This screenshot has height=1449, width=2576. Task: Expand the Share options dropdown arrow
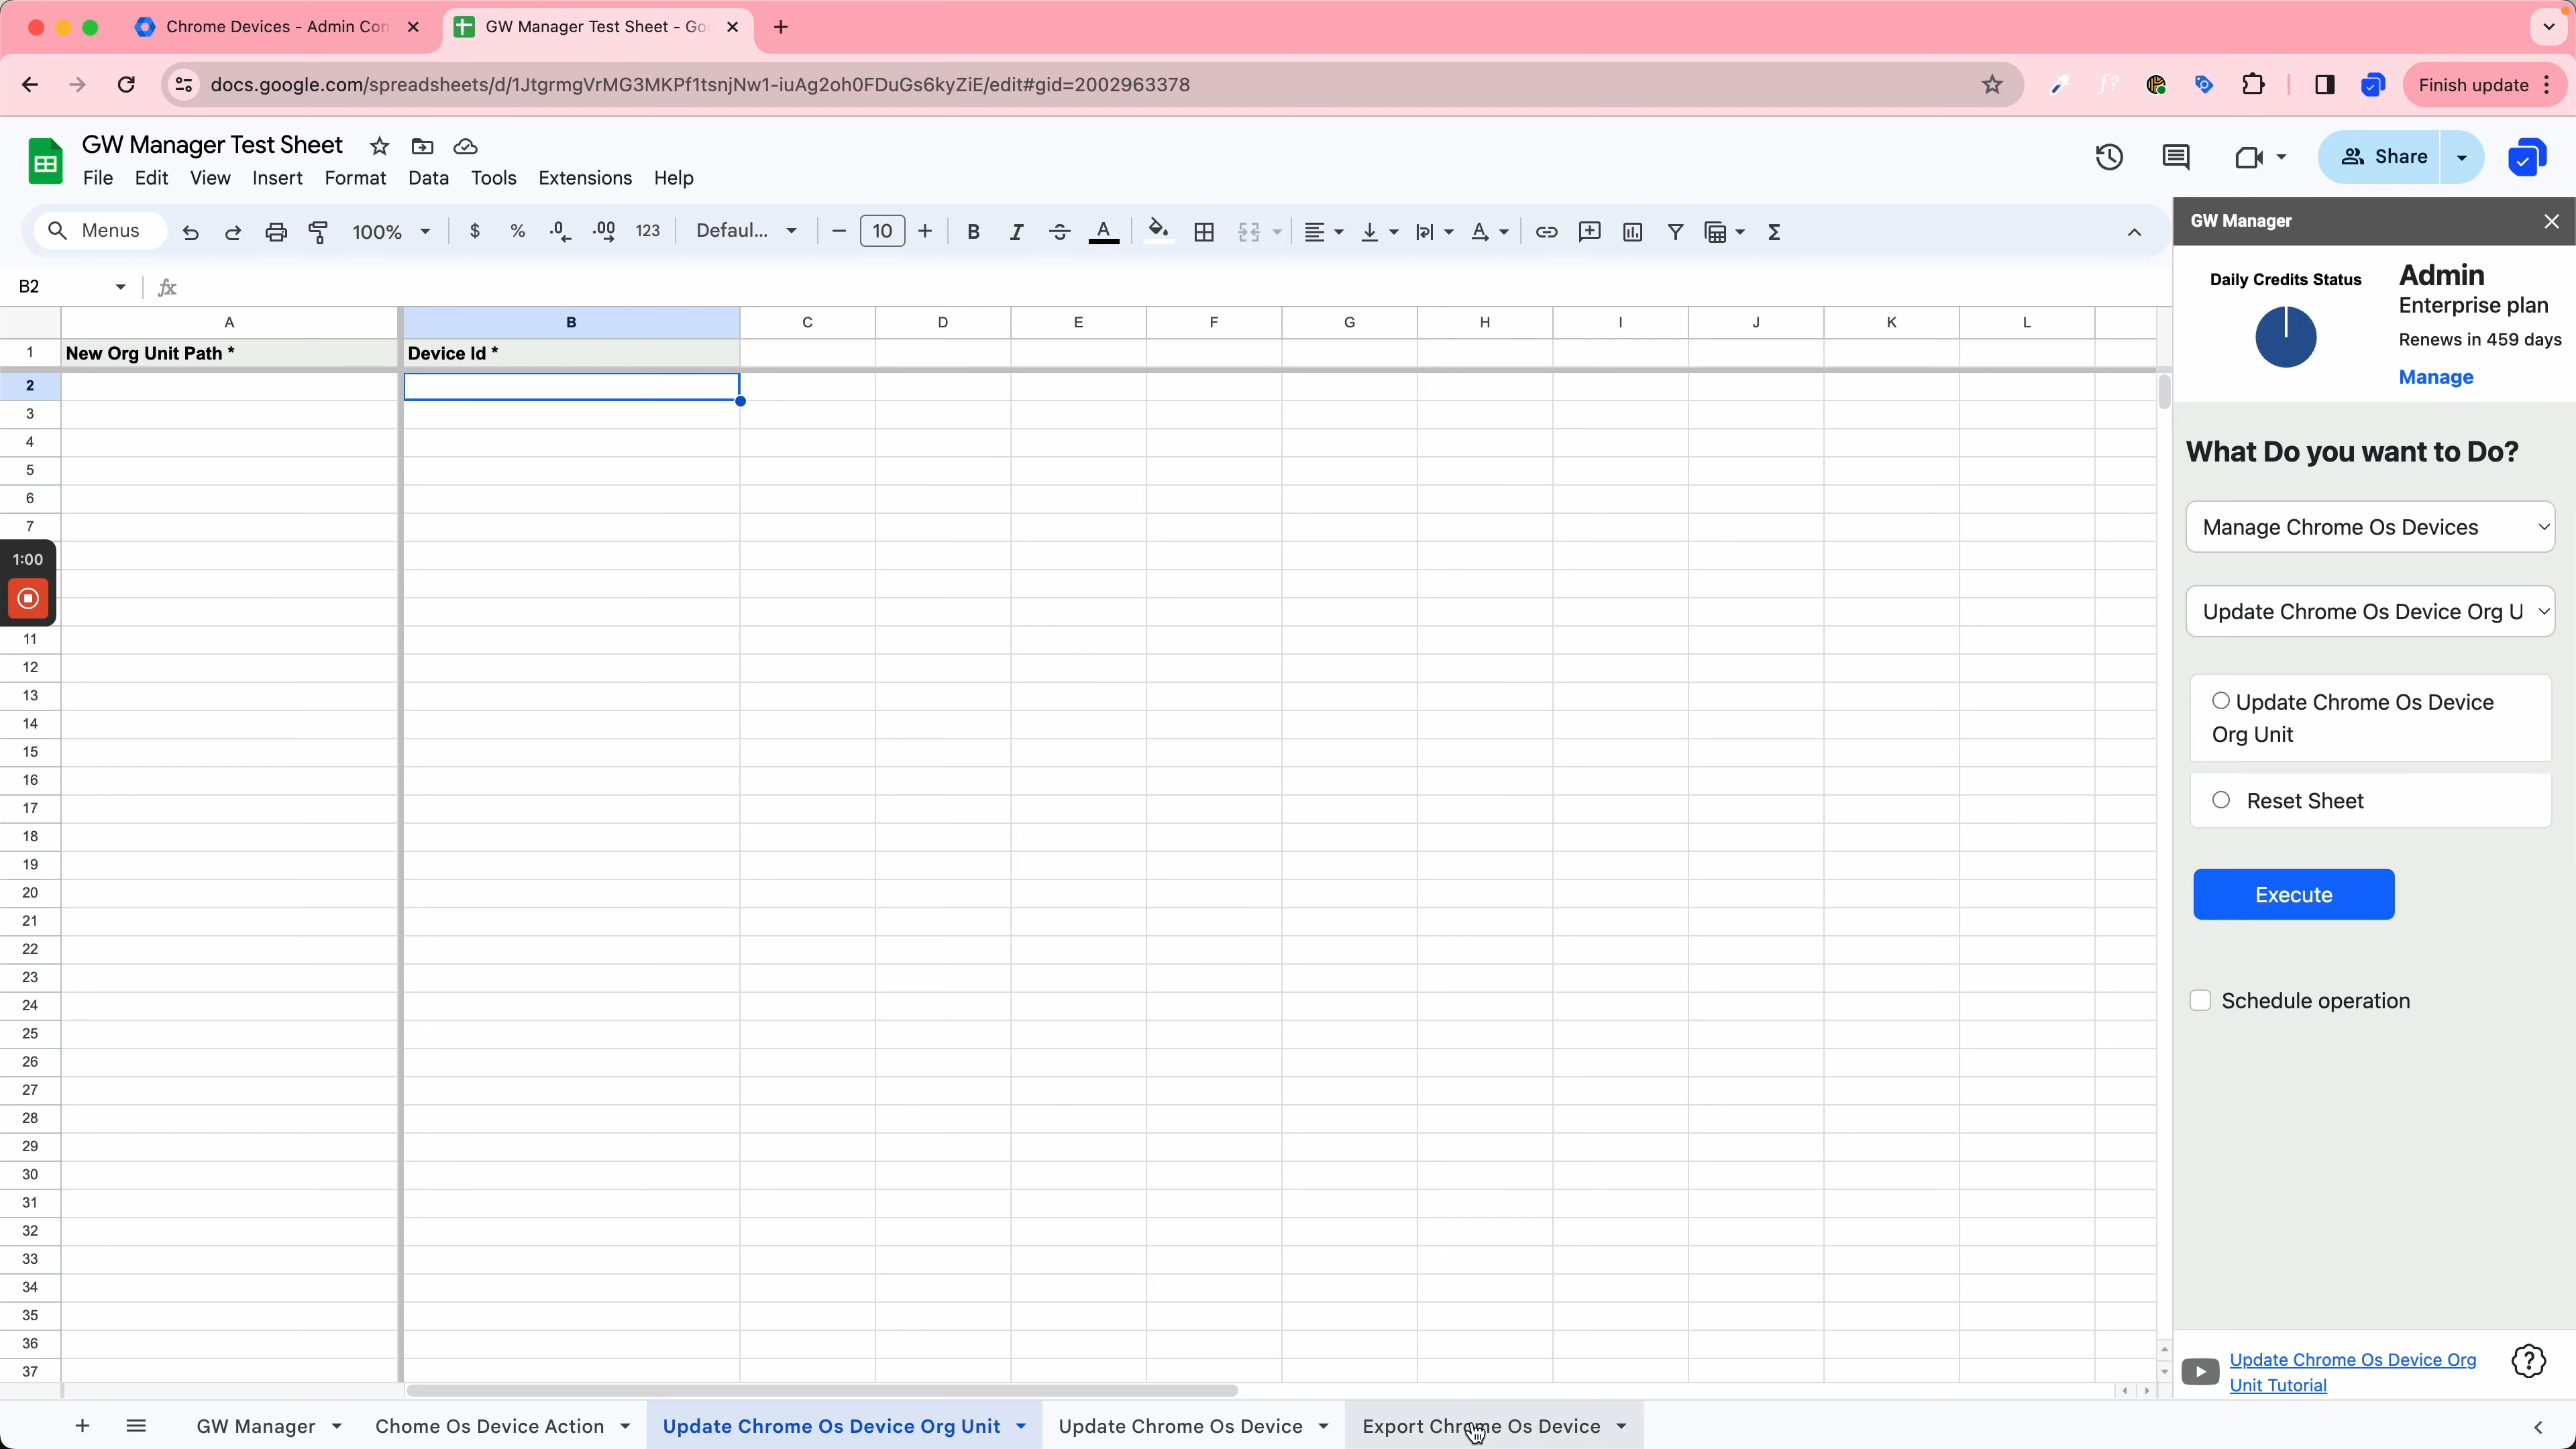[x=2462, y=157]
